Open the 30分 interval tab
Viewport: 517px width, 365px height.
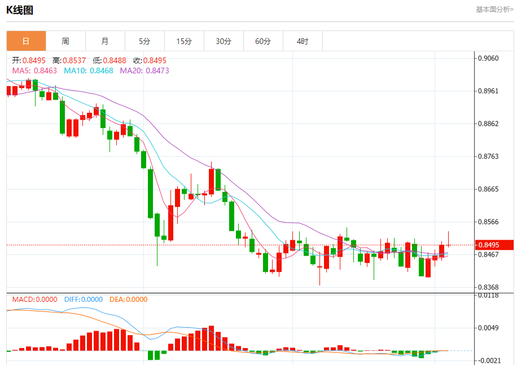tap(224, 41)
